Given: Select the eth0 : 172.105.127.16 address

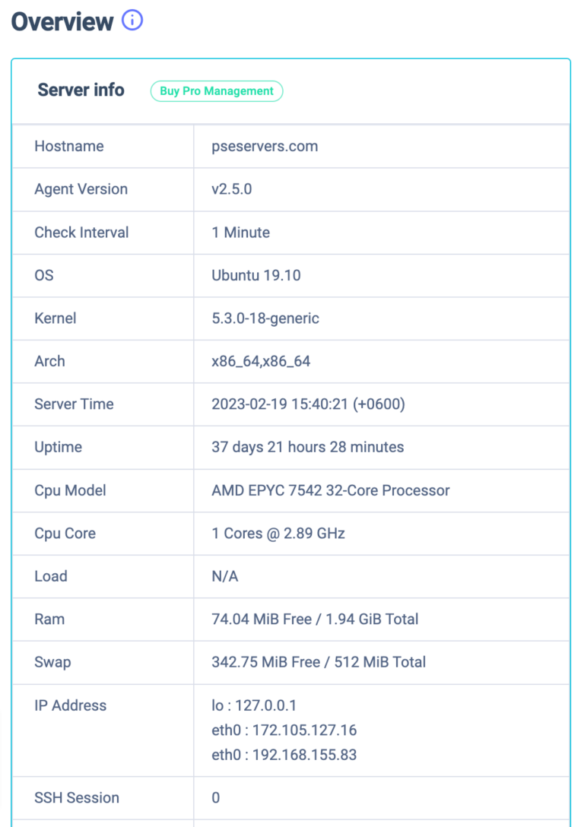Looking at the screenshot, I should point(284,730).
